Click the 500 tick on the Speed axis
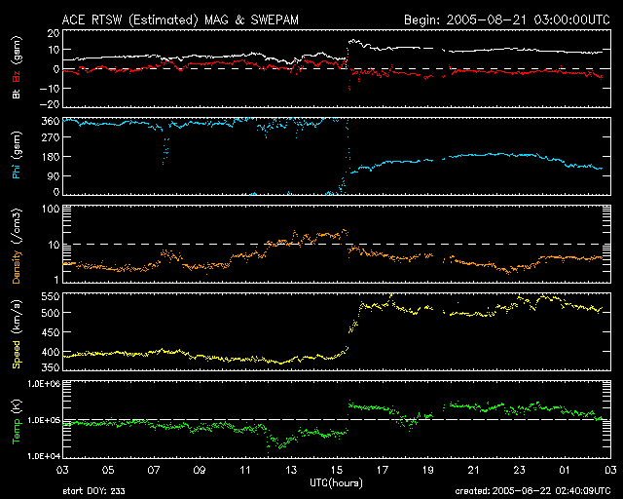 [x=51, y=313]
